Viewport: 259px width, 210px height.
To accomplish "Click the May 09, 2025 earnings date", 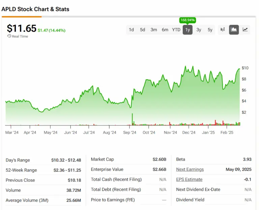I will 238,170.
